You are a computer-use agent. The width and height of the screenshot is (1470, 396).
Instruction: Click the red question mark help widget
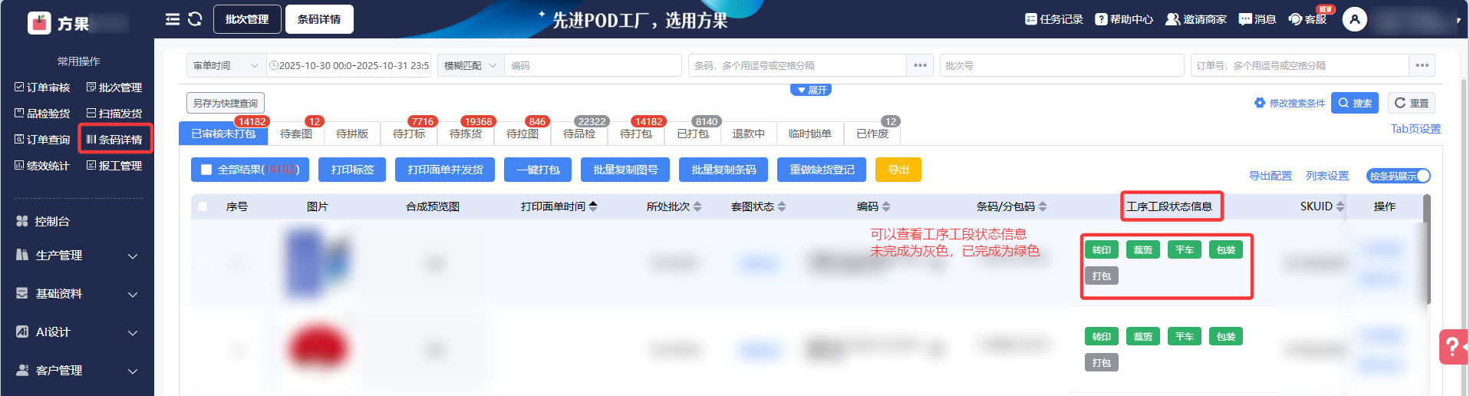(1452, 347)
